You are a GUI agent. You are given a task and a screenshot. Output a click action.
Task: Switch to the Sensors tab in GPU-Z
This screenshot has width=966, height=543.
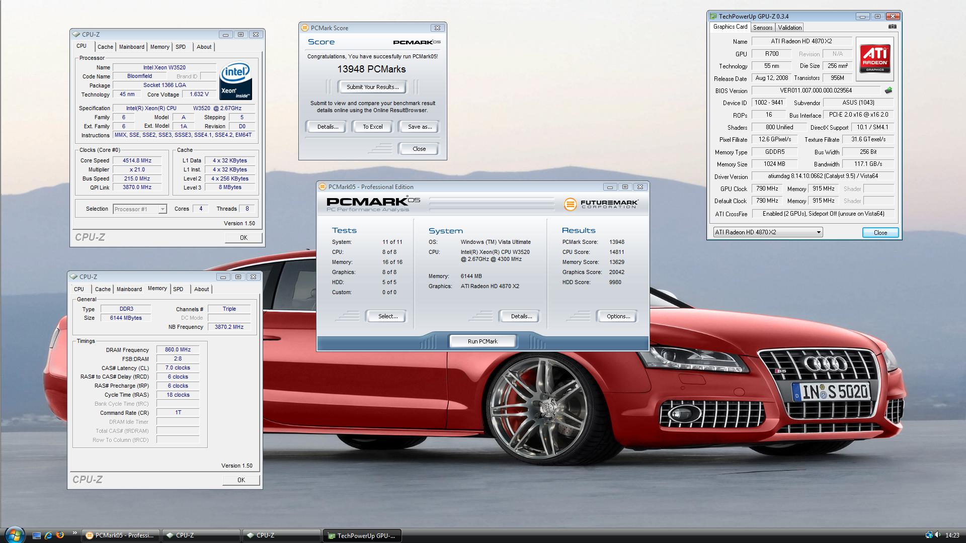[763, 28]
